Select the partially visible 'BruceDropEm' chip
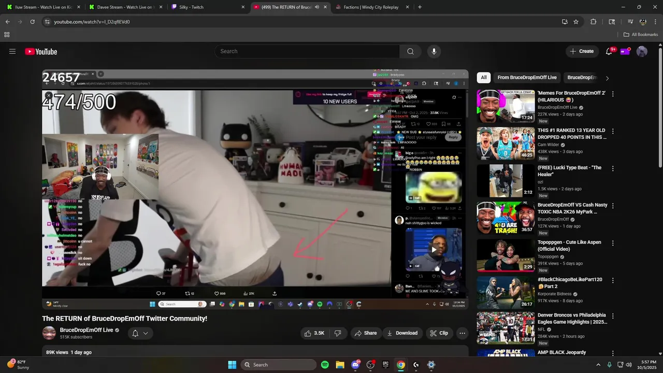Screen dimensions: 663x373 coord(582,78)
